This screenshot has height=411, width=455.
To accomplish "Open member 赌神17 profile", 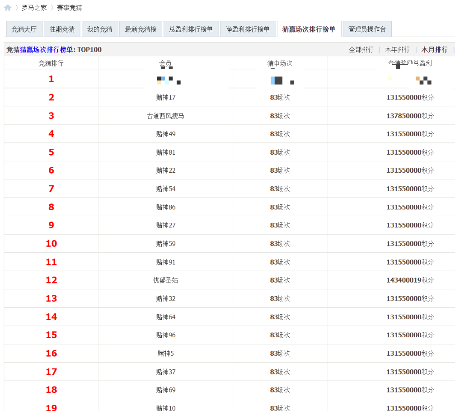I will pos(166,98).
